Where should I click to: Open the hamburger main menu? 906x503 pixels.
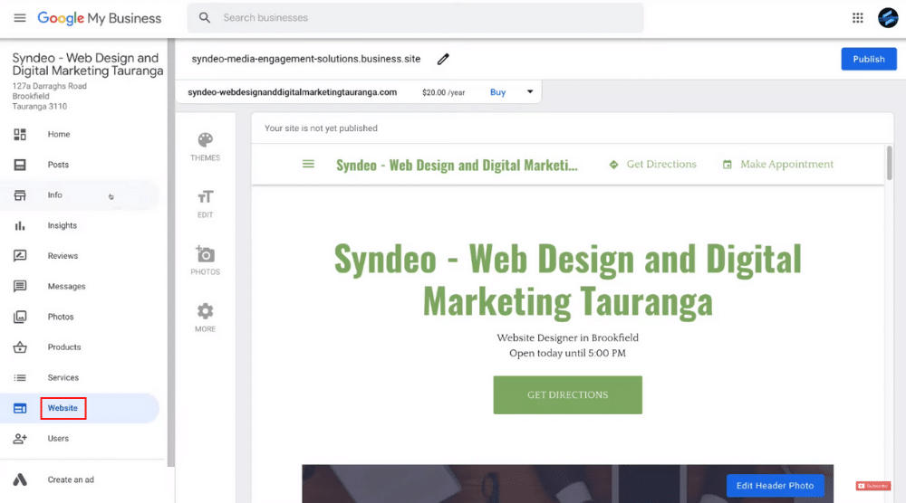20,18
